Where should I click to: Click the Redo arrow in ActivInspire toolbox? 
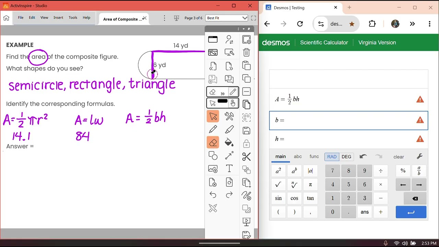[229, 195]
